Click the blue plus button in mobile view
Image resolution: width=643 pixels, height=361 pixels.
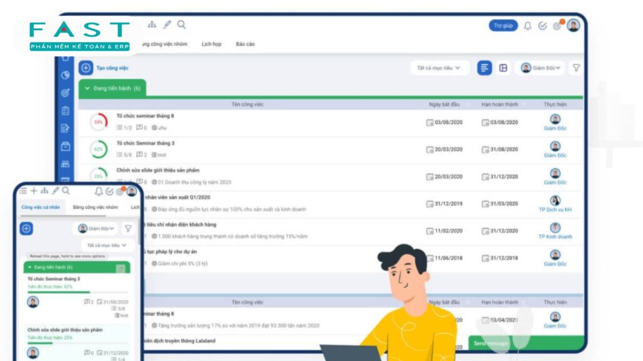coord(26,228)
